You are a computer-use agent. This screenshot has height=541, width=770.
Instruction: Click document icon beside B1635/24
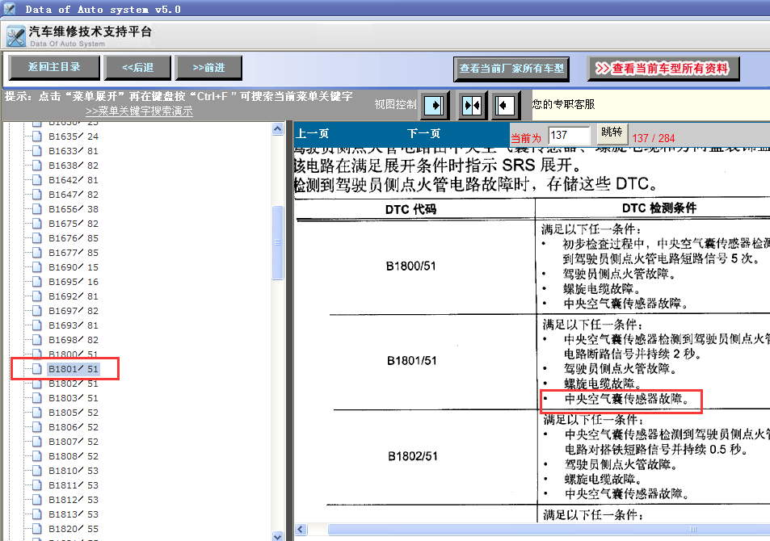pos(37,136)
